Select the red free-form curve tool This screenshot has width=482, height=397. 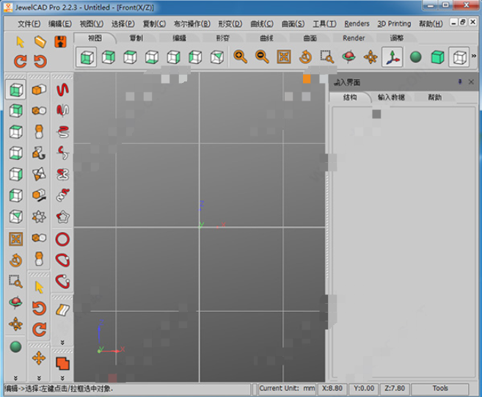62,90
